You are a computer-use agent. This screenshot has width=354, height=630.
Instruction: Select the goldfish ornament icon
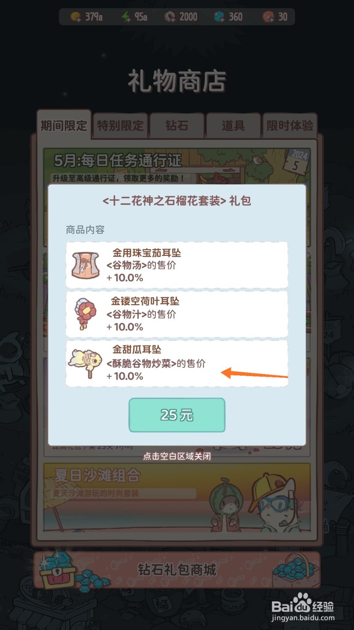coord(86,363)
